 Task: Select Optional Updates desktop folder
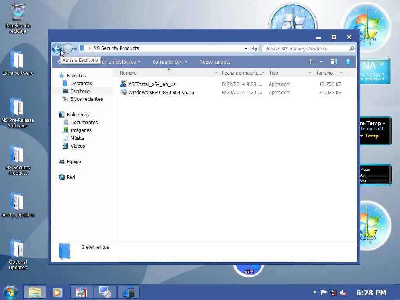pyautogui.click(x=18, y=254)
